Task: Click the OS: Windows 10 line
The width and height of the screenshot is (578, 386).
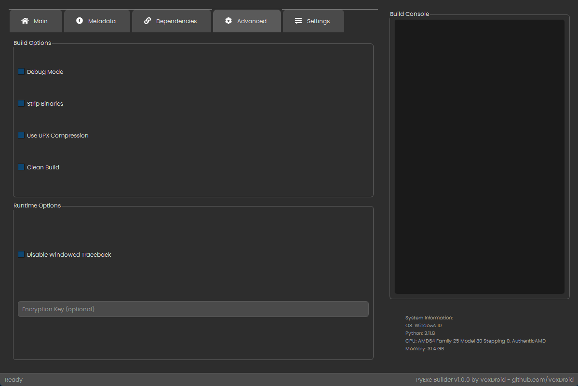Action: 423,326
